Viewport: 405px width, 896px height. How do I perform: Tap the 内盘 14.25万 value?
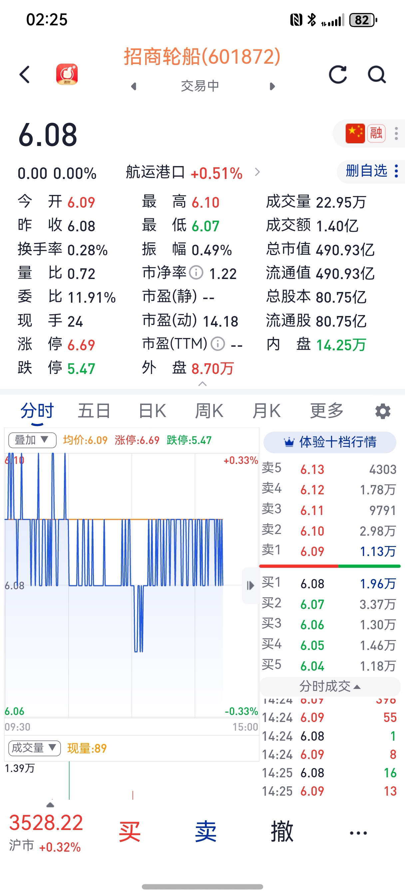[x=341, y=345]
